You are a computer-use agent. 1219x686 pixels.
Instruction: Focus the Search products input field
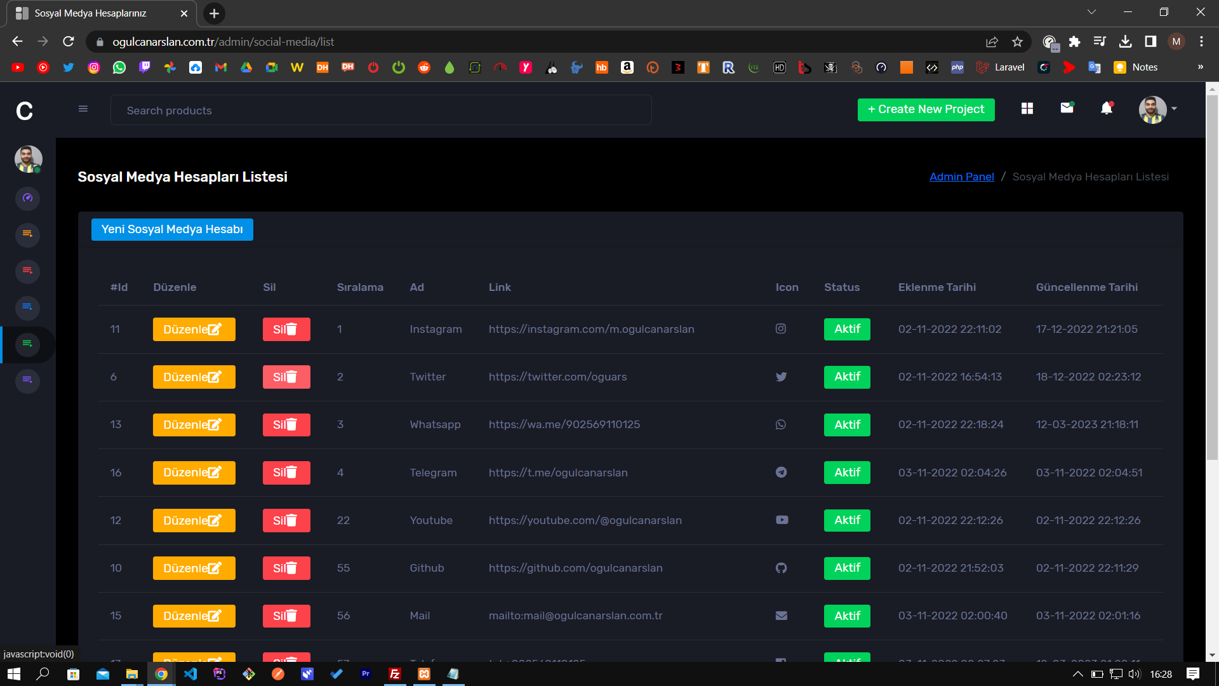click(x=381, y=111)
